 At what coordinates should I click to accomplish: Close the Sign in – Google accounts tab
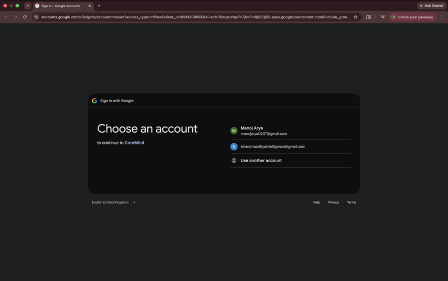pos(89,6)
